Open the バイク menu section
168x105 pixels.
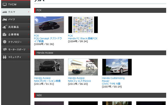click(x=16, y=19)
